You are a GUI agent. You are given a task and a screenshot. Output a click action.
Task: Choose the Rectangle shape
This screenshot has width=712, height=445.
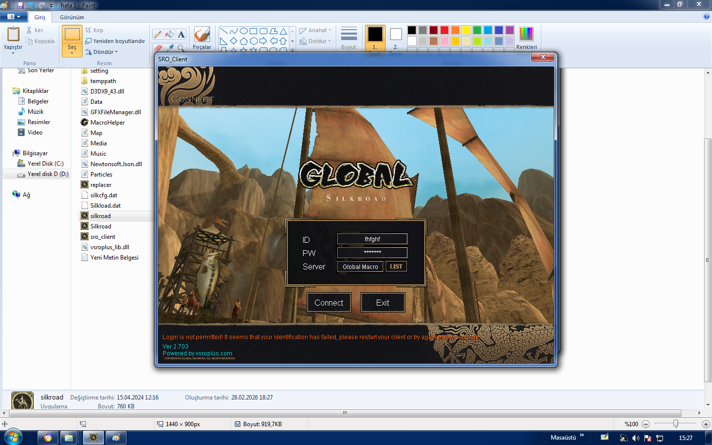(x=253, y=31)
